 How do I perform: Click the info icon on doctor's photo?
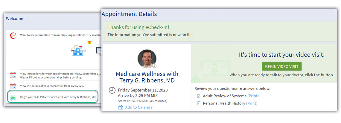(x=154, y=66)
